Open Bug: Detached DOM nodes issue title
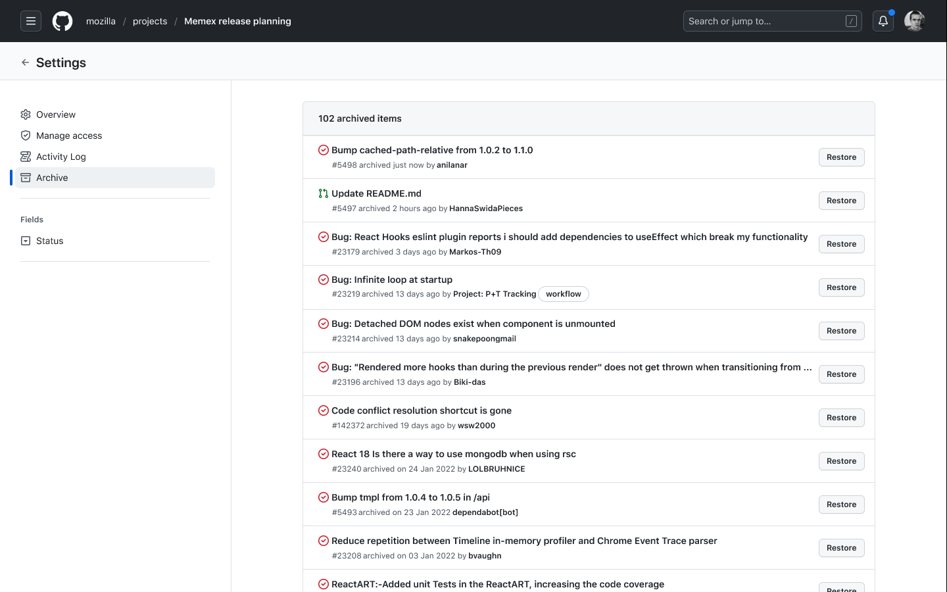 coord(473,324)
